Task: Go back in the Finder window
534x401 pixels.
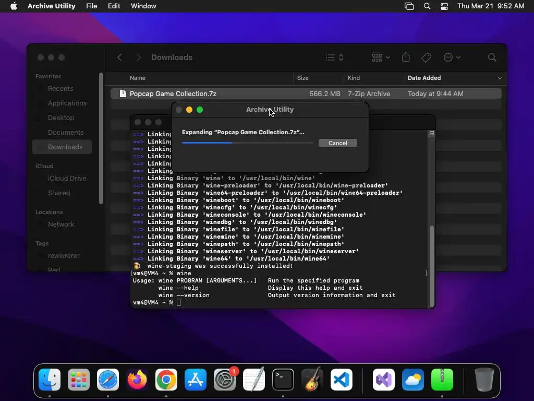Action: (x=119, y=57)
